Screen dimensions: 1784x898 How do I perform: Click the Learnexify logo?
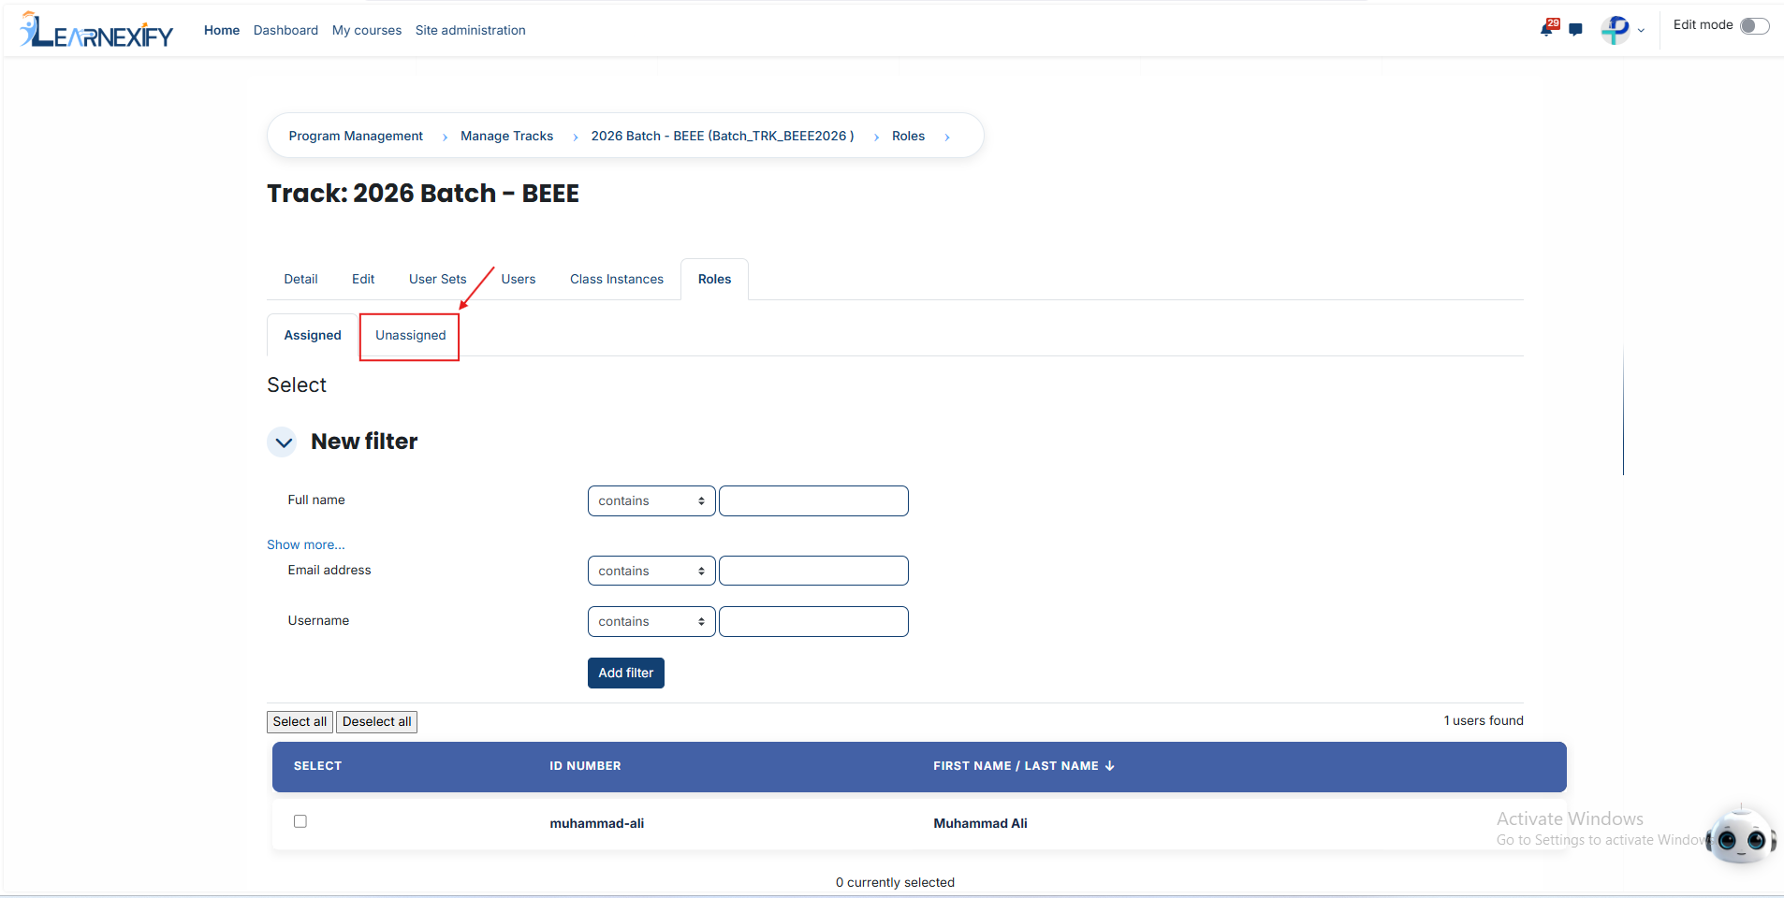coord(97,30)
